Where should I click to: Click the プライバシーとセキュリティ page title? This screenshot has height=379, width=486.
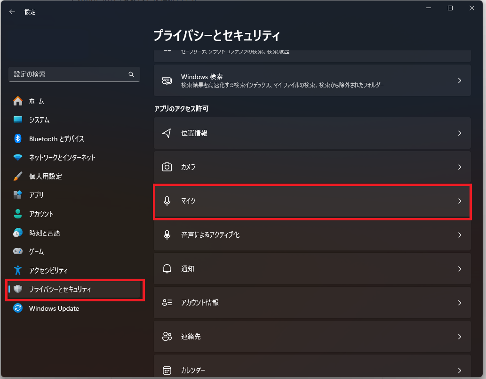217,35
